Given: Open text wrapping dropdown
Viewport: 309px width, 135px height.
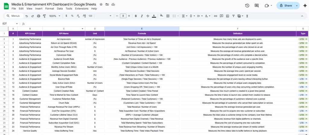Looking at the screenshot, I should 199,16.
